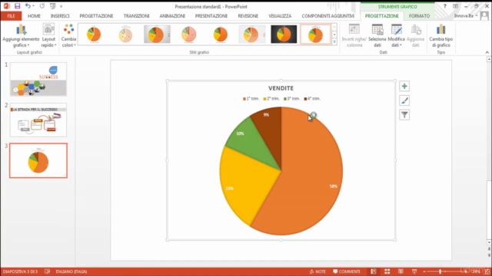This screenshot has width=492, height=276.
Task: Switch to Reading view icon
Action: [x=401, y=271]
